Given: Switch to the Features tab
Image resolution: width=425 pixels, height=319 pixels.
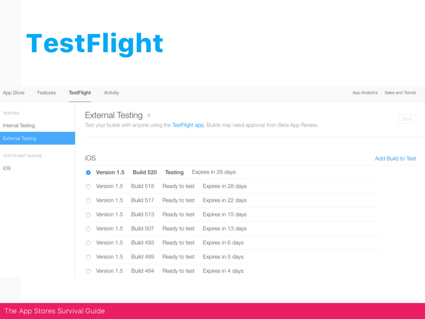Looking at the screenshot, I should (46, 93).
